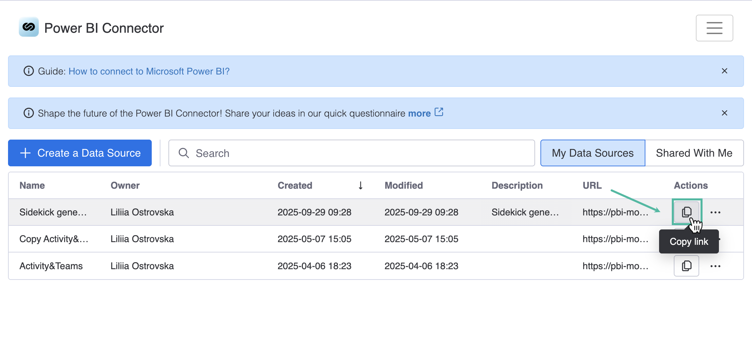
Task: Click the URL column header
Action: (x=592, y=185)
